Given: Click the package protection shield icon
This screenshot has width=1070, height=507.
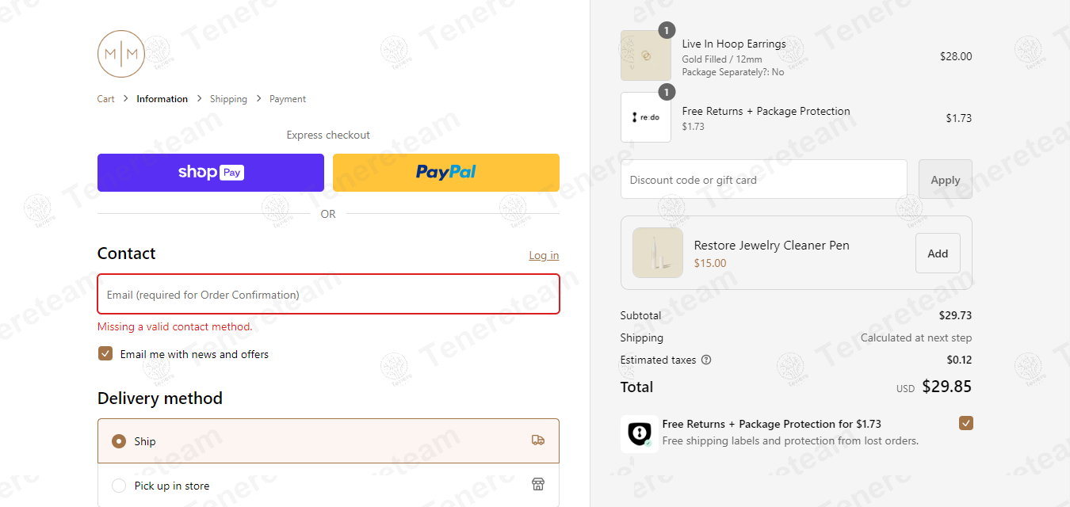Looking at the screenshot, I should pyautogui.click(x=639, y=433).
